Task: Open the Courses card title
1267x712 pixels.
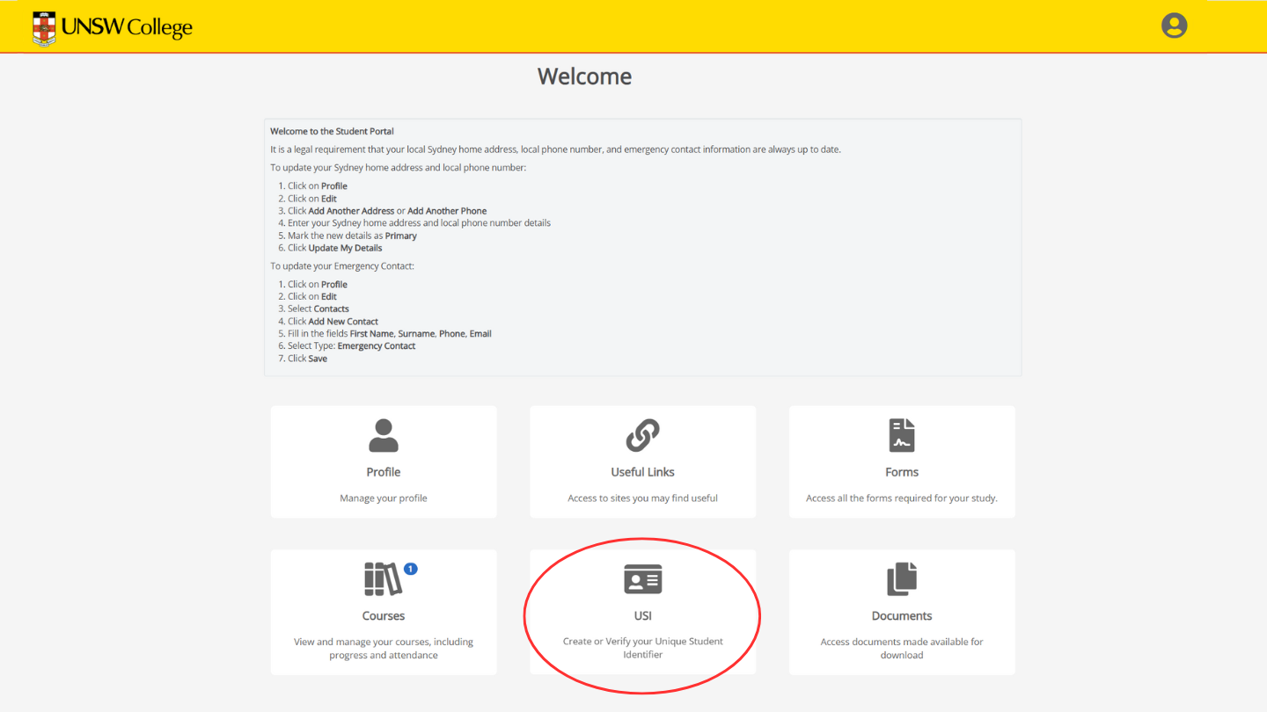Action: tap(384, 616)
